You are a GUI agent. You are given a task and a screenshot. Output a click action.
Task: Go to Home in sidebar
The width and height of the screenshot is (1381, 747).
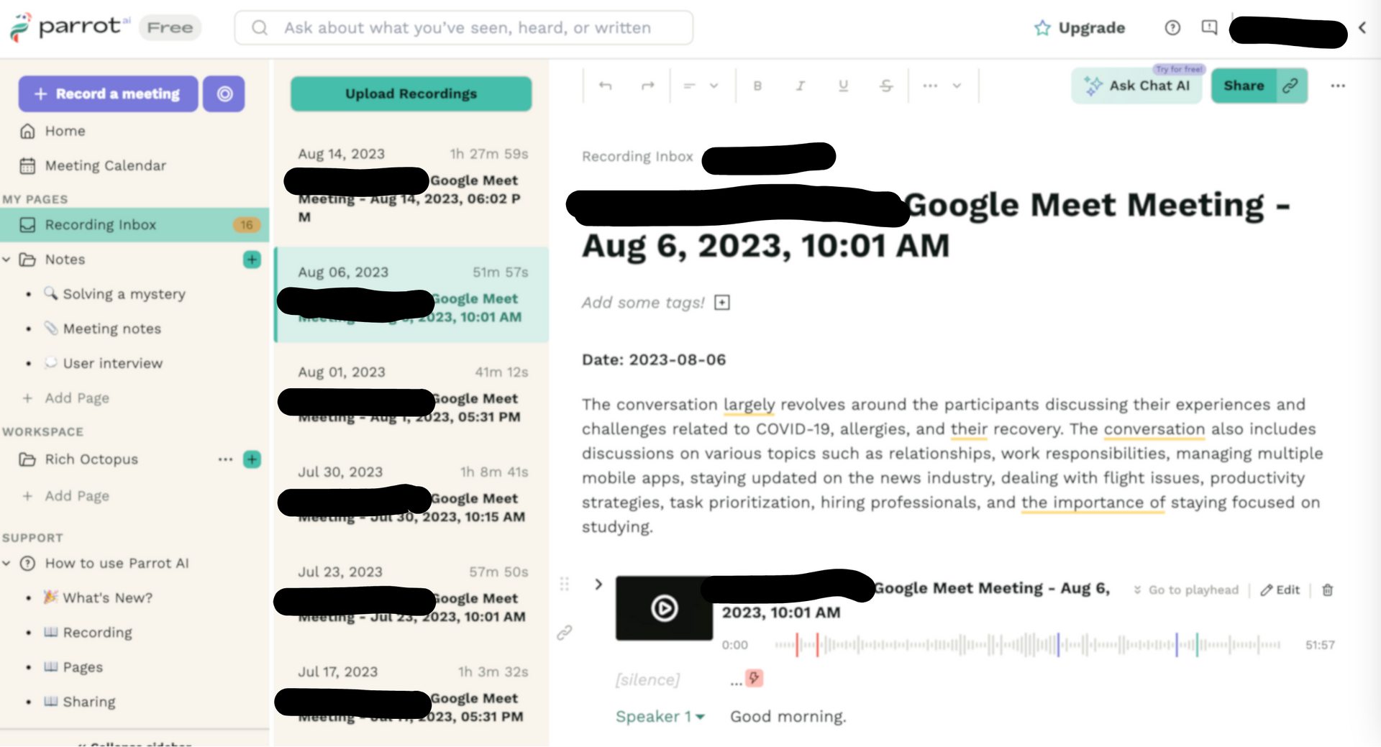pyautogui.click(x=65, y=131)
